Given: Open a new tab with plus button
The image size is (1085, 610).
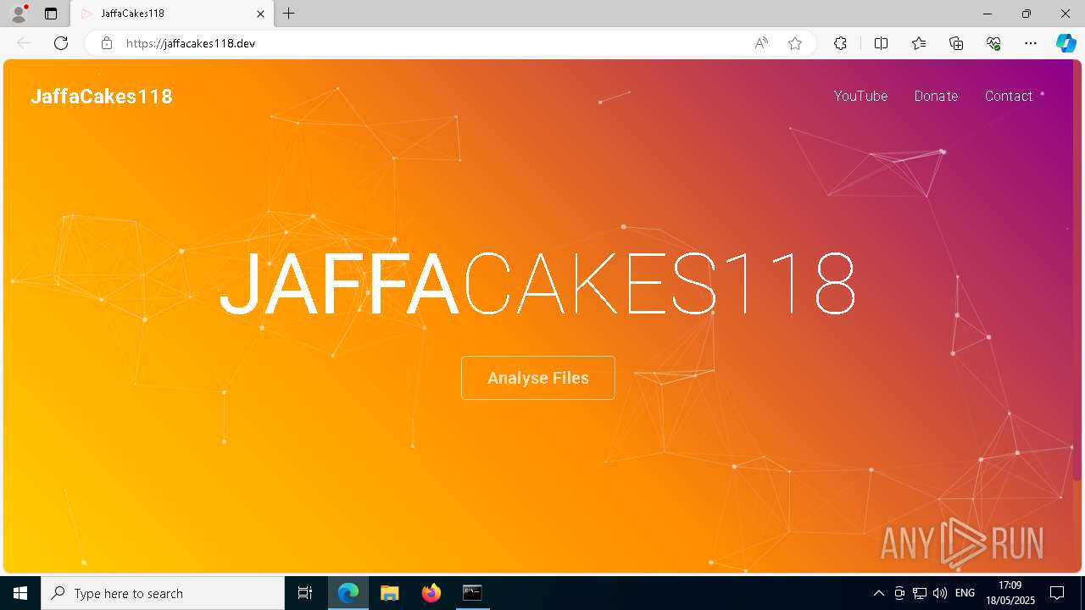Looking at the screenshot, I should click(x=289, y=14).
